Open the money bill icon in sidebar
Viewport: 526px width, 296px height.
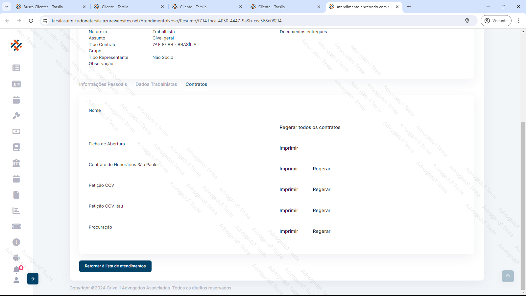[x=16, y=132]
